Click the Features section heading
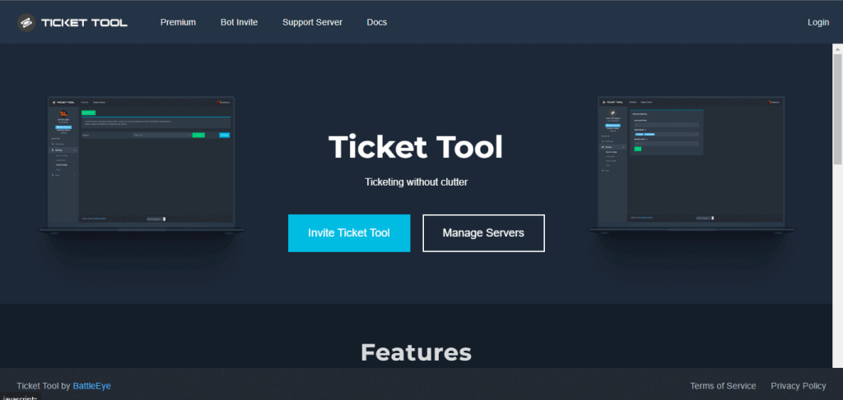 416,353
